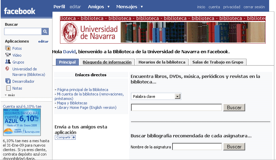This screenshot has width=276, height=160.
Task: Switch to Horarios de la biblioteca tab
Action: pyautogui.click(x=162, y=62)
